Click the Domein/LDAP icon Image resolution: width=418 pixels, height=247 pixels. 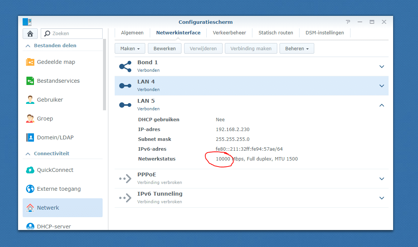pyautogui.click(x=30, y=137)
